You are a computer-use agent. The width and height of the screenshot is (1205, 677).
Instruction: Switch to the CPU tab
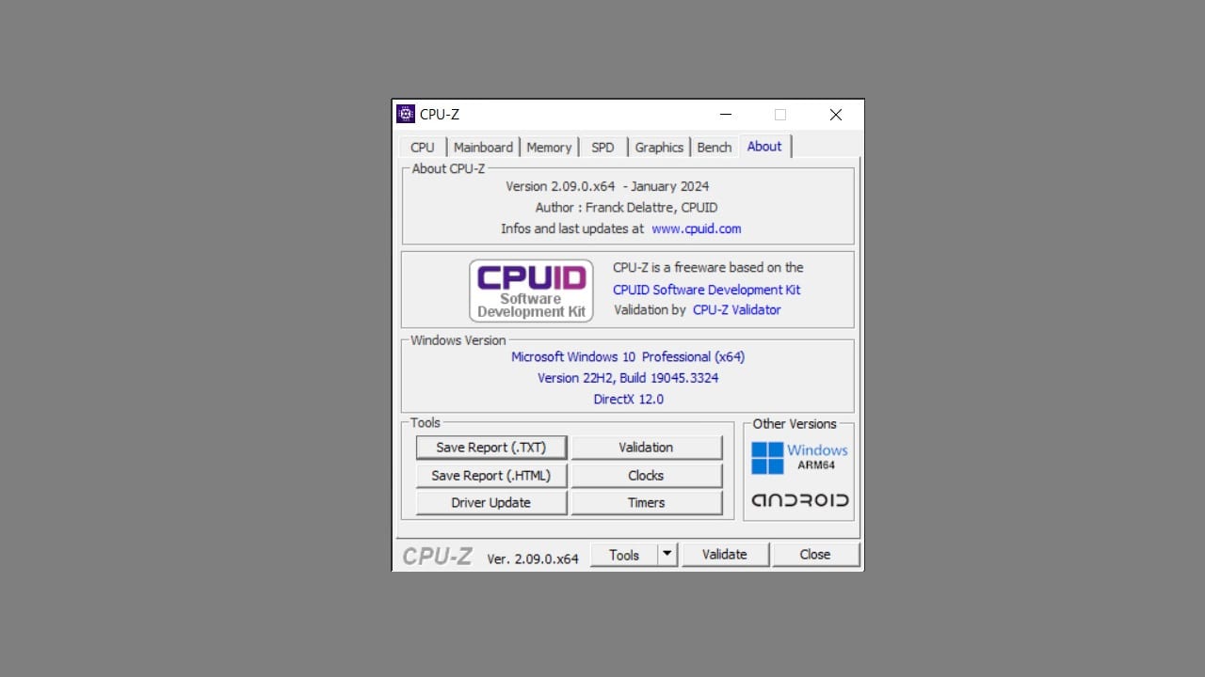point(422,147)
